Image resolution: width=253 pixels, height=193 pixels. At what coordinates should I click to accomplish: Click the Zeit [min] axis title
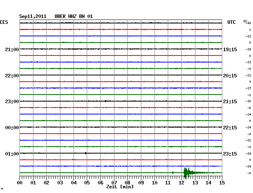[x=120, y=187]
